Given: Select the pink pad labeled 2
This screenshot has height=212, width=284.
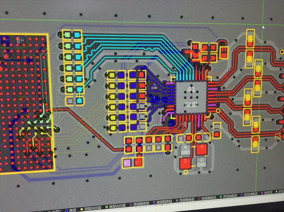Looking at the screenshot, I should pos(127,163).
